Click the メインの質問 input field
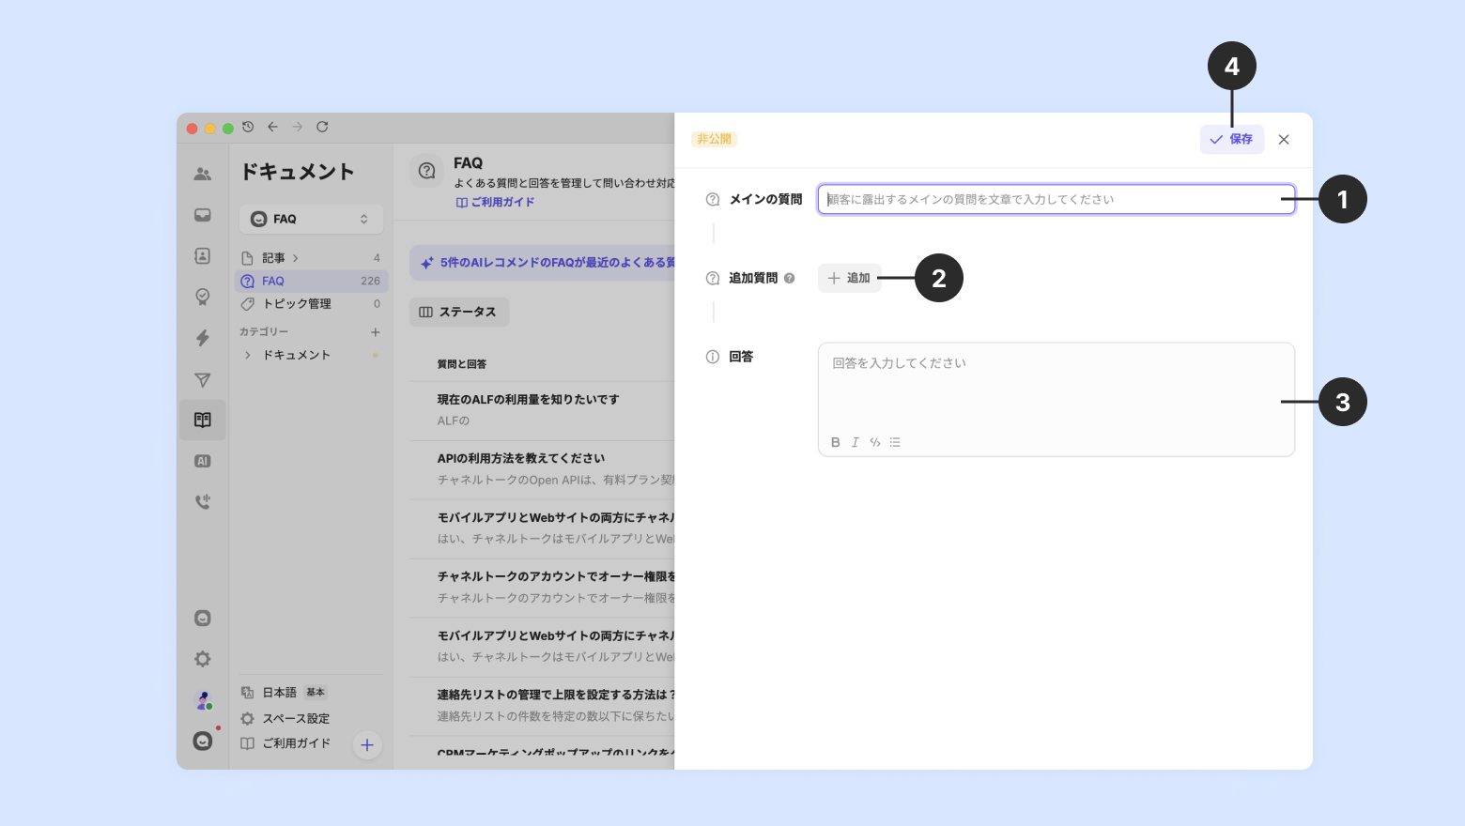This screenshot has height=826, width=1465. (1056, 199)
